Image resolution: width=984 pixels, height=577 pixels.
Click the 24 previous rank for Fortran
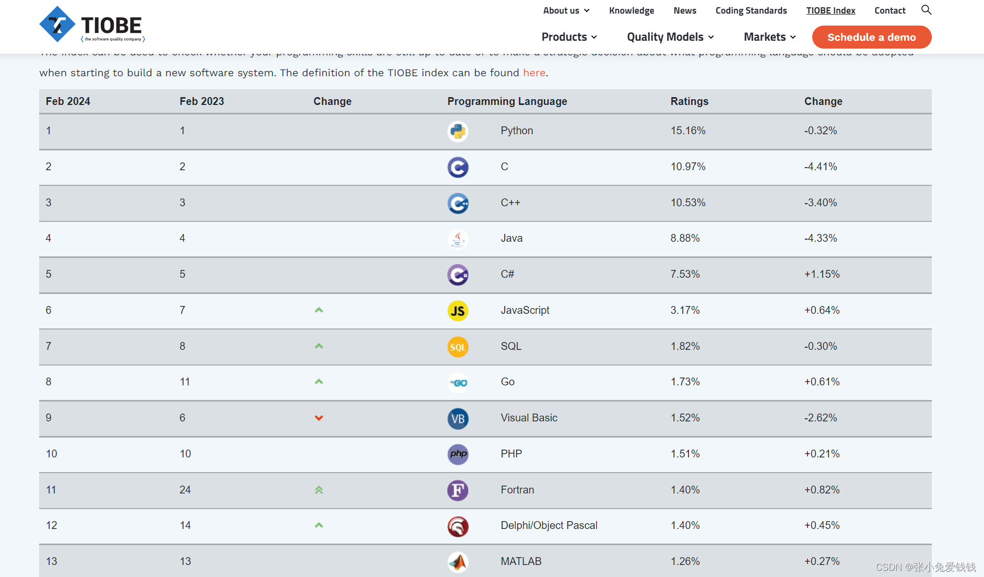pos(185,490)
